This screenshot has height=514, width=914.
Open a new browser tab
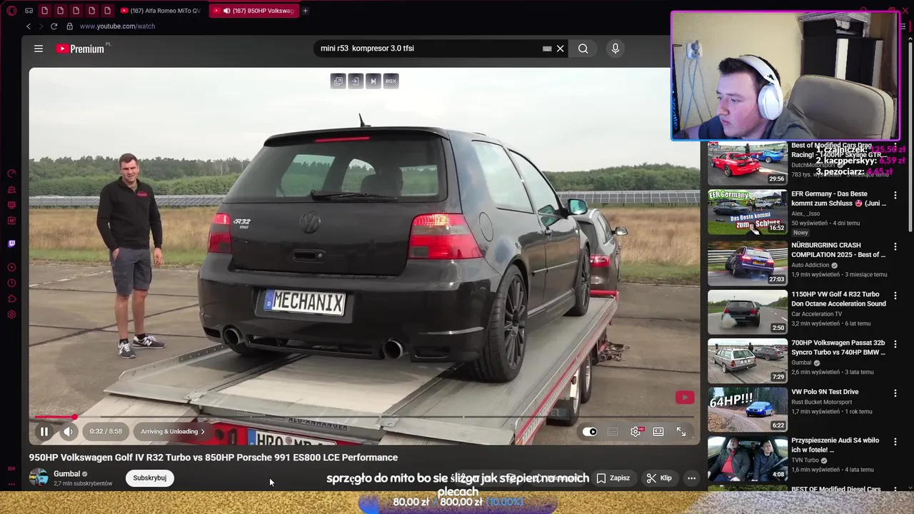click(305, 11)
